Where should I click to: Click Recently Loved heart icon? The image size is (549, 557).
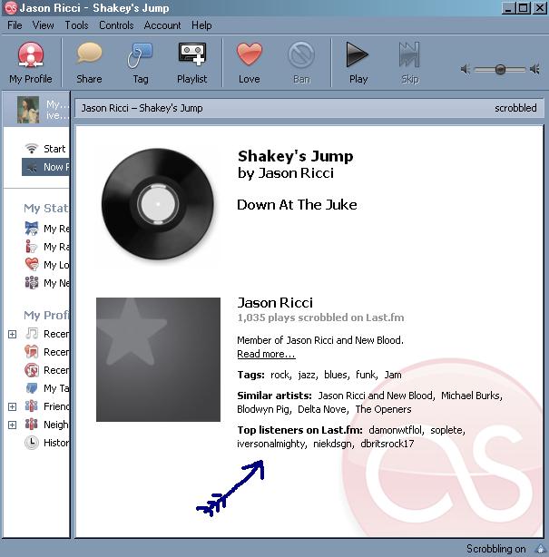click(32, 352)
